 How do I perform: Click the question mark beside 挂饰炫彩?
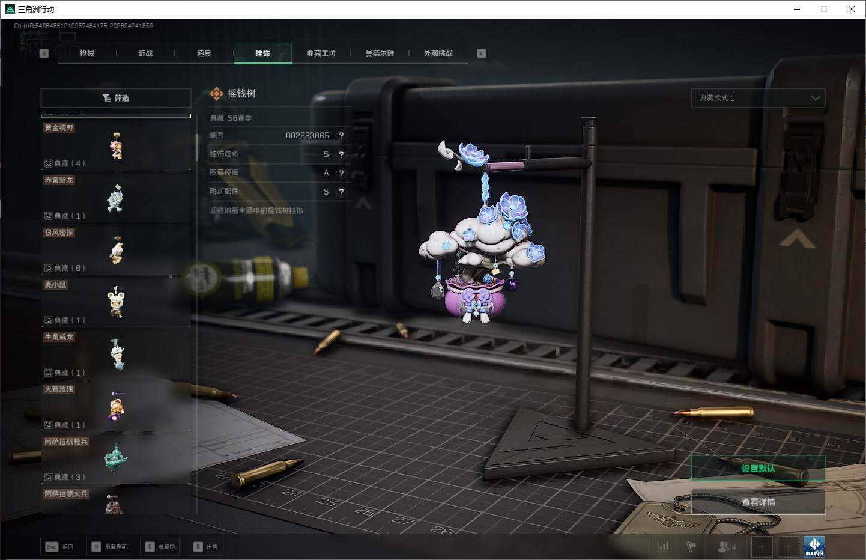341,154
